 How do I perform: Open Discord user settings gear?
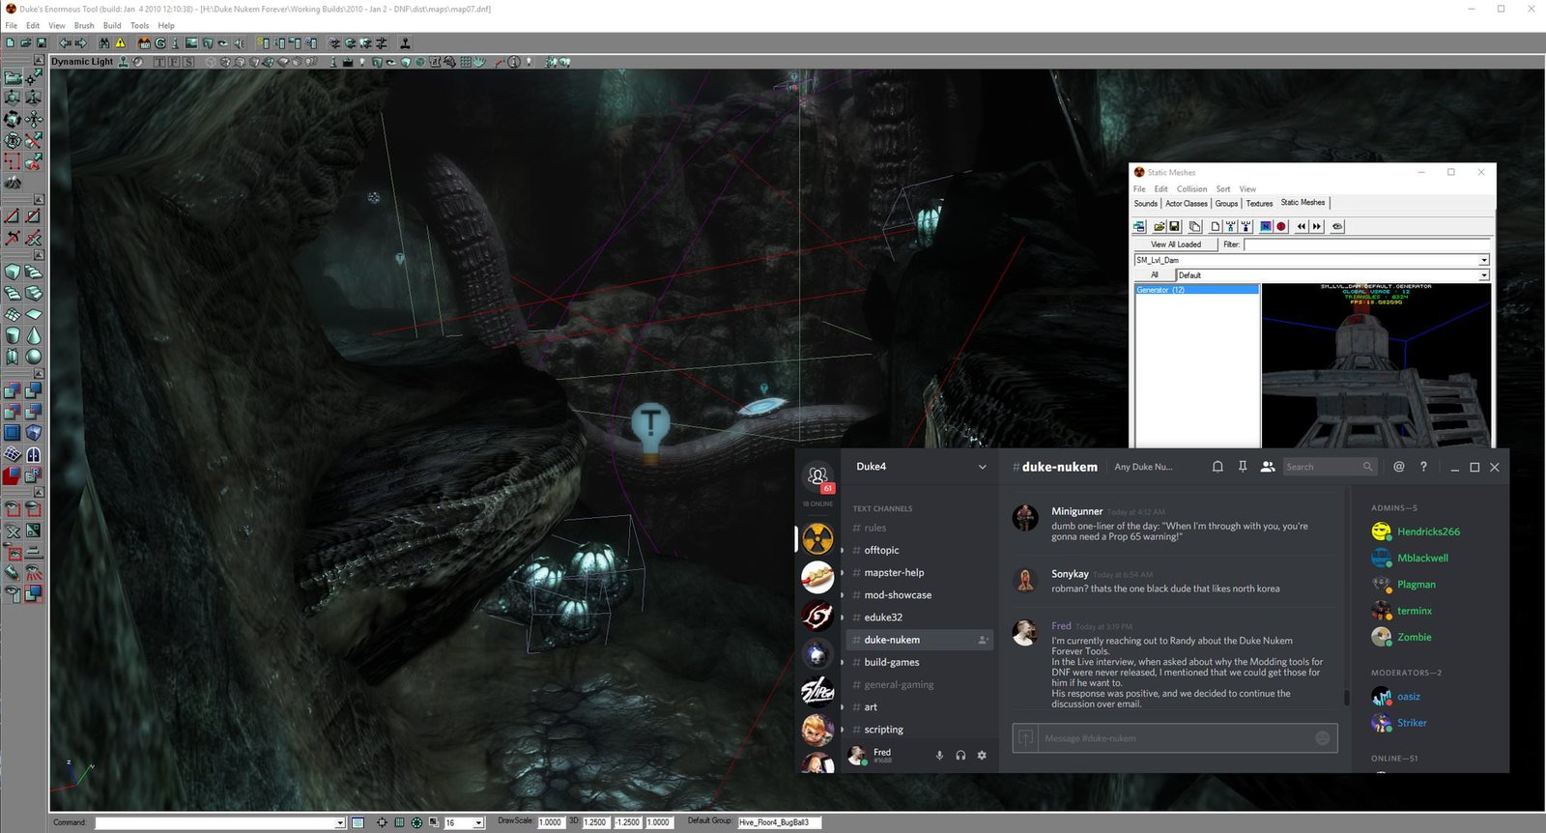(x=982, y=756)
